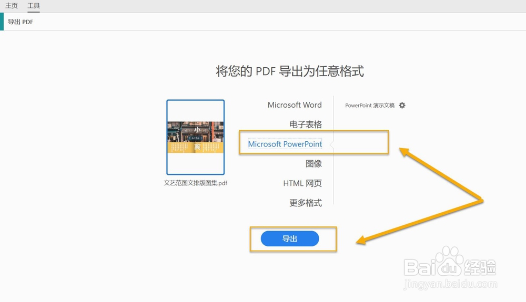Select the PDF file thumbnail preview
This screenshot has width=526, height=302.
(196, 137)
